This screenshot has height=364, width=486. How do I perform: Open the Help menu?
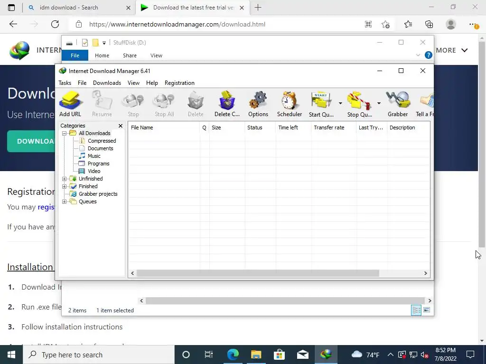point(152,83)
